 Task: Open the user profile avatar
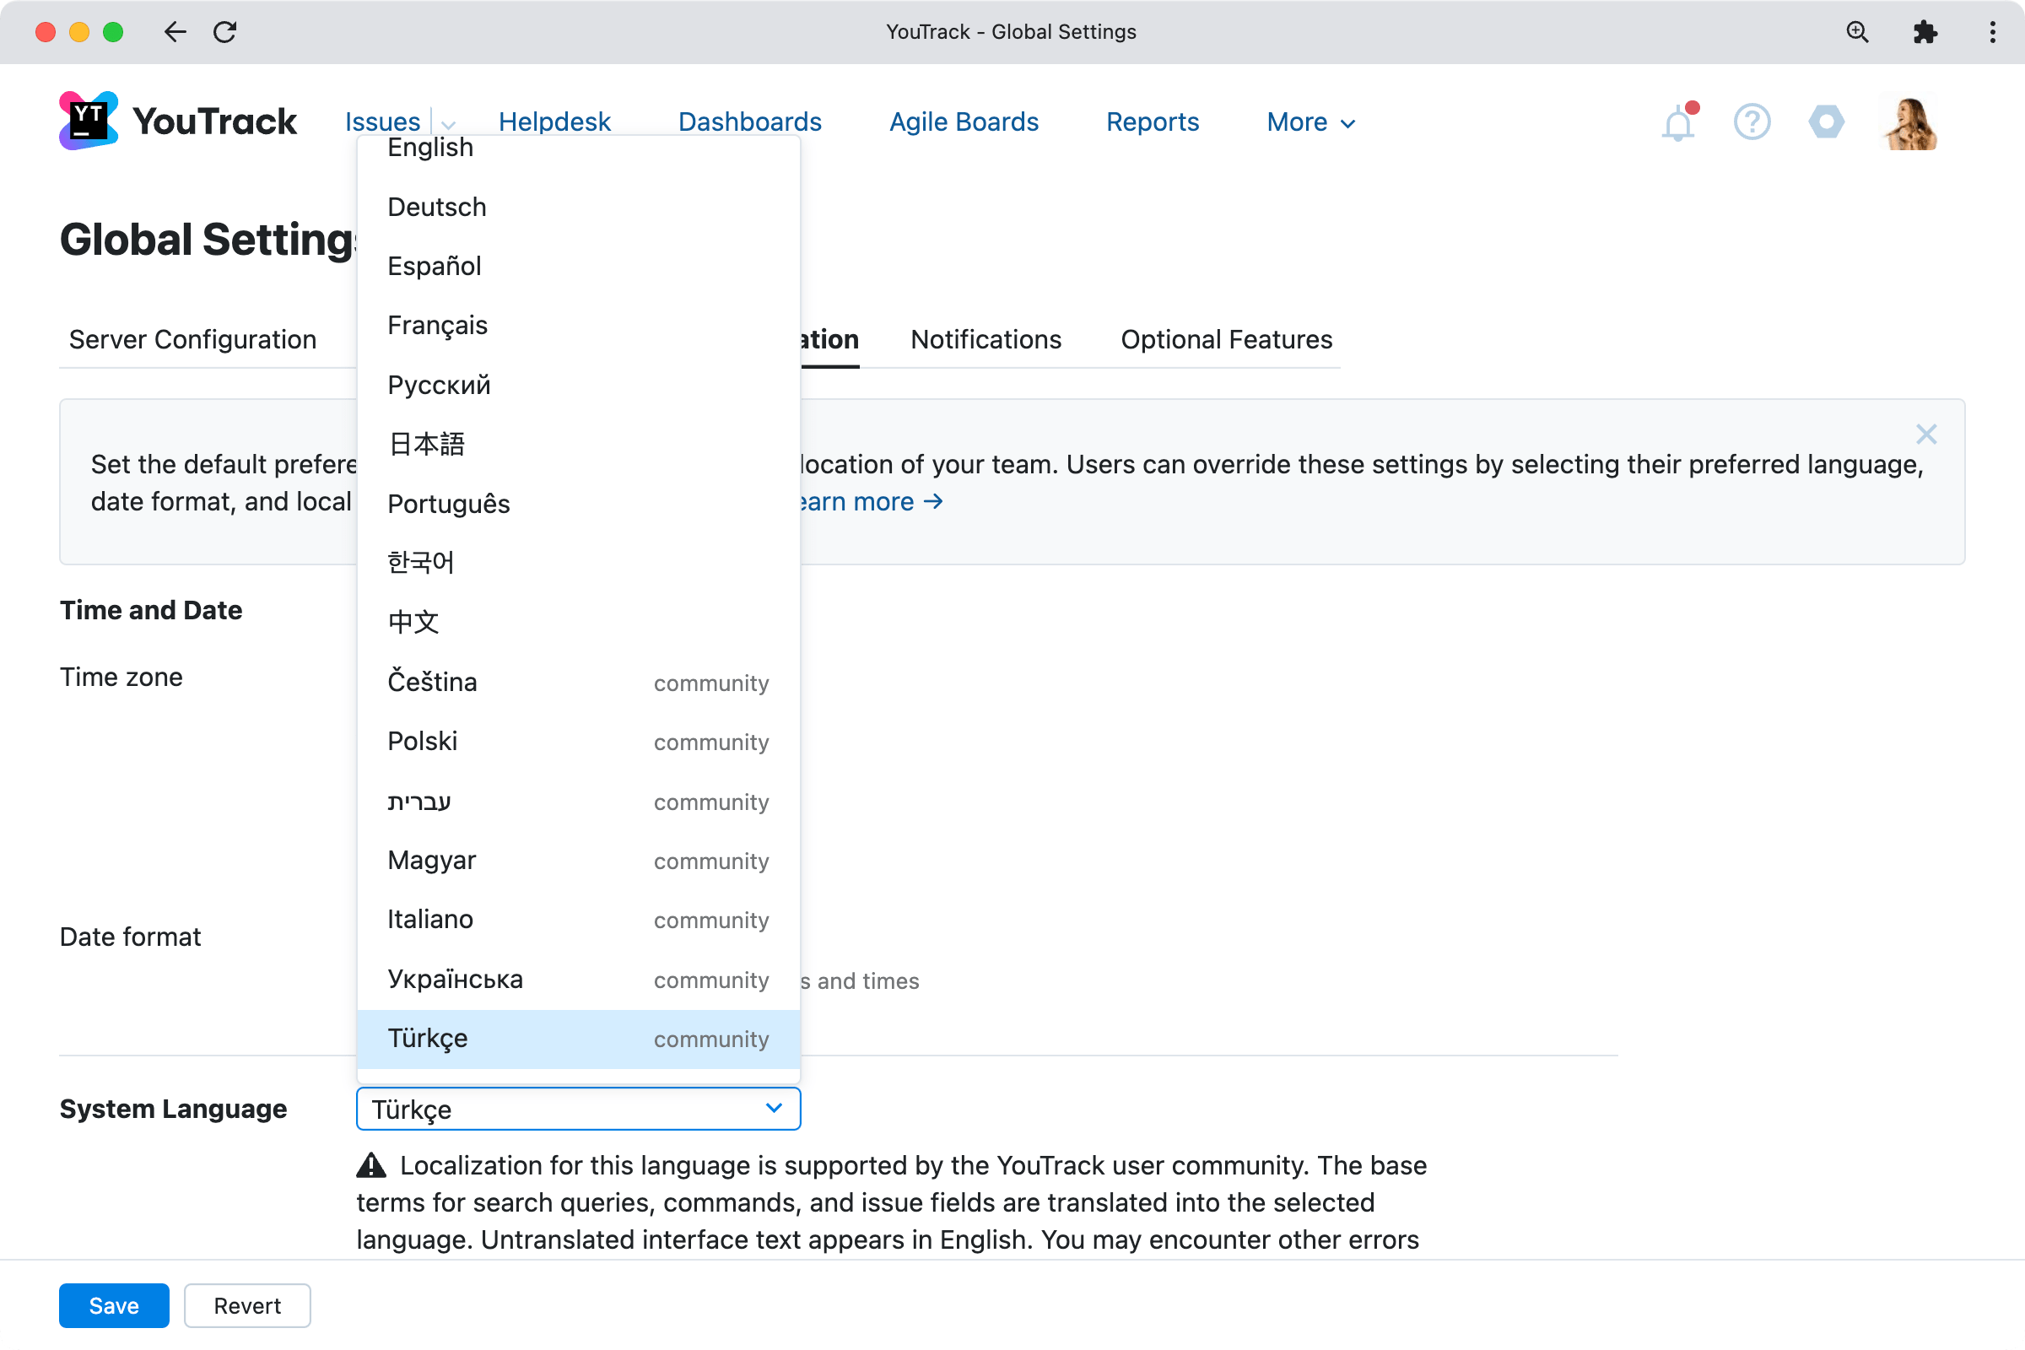[1909, 121]
